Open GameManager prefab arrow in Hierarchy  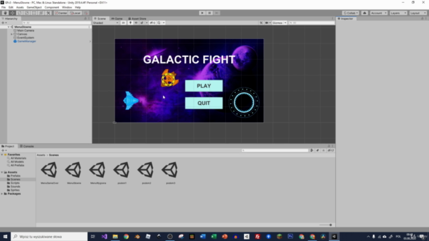(x=90, y=42)
